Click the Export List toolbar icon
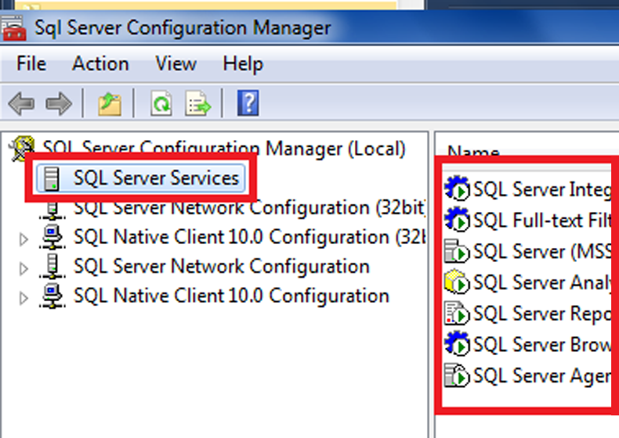This screenshot has width=619, height=438. (x=198, y=103)
